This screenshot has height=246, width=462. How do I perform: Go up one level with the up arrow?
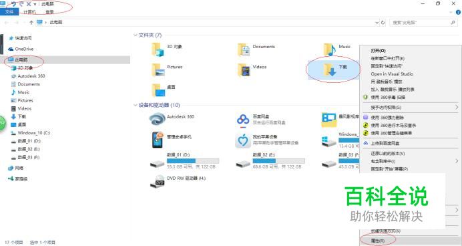[31, 23]
